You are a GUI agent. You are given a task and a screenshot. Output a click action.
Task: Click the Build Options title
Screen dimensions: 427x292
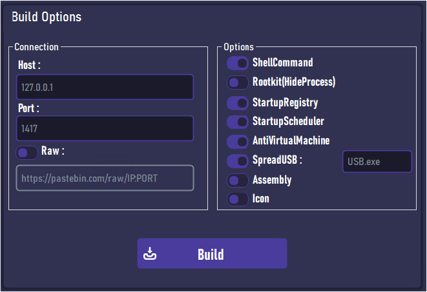click(x=47, y=17)
